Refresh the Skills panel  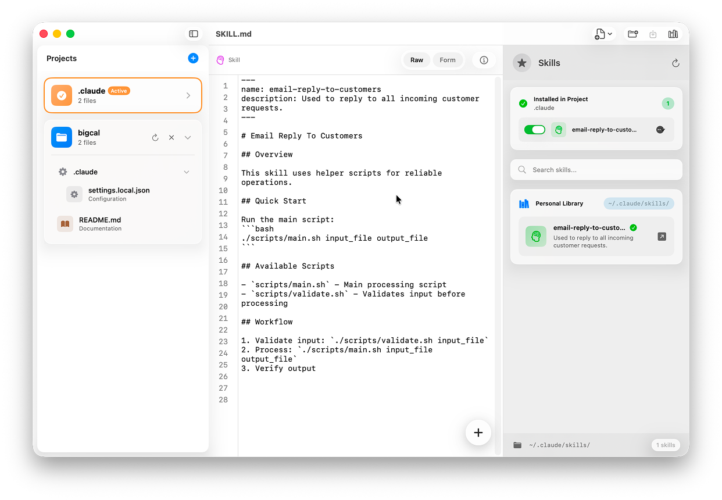(x=675, y=63)
